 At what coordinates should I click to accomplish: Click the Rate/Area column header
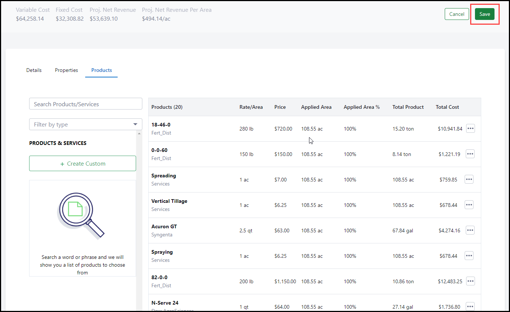coord(251,107)
